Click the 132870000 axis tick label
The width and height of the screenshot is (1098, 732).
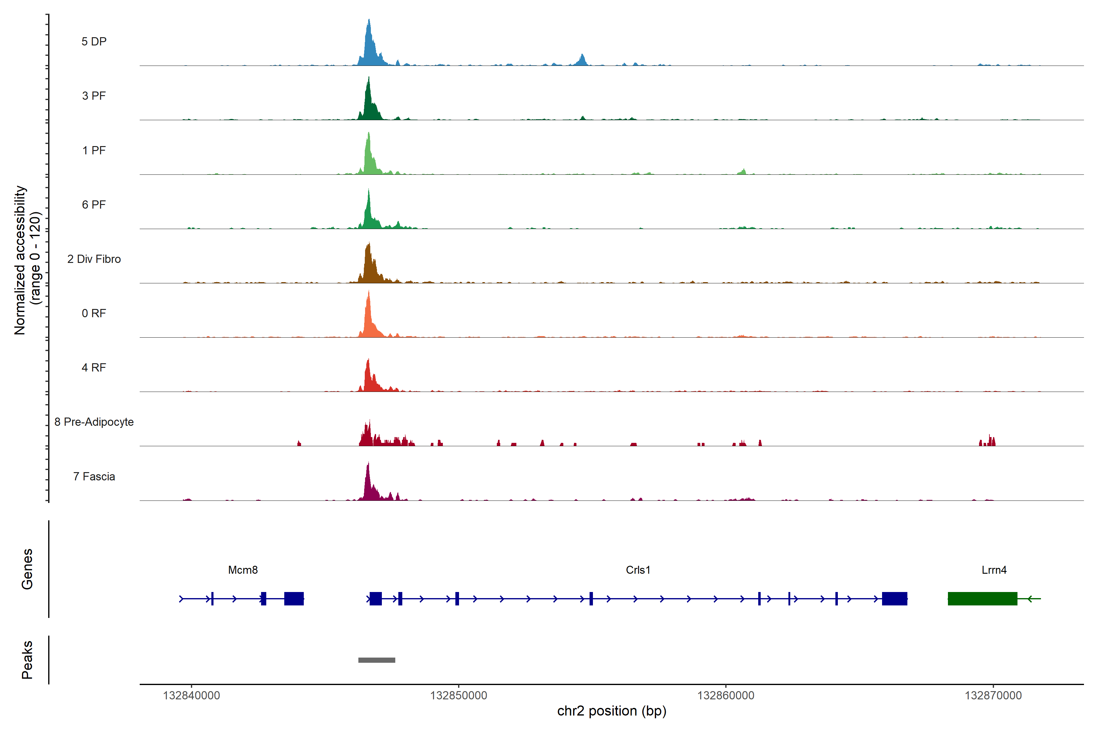click(x=993, y=695)
